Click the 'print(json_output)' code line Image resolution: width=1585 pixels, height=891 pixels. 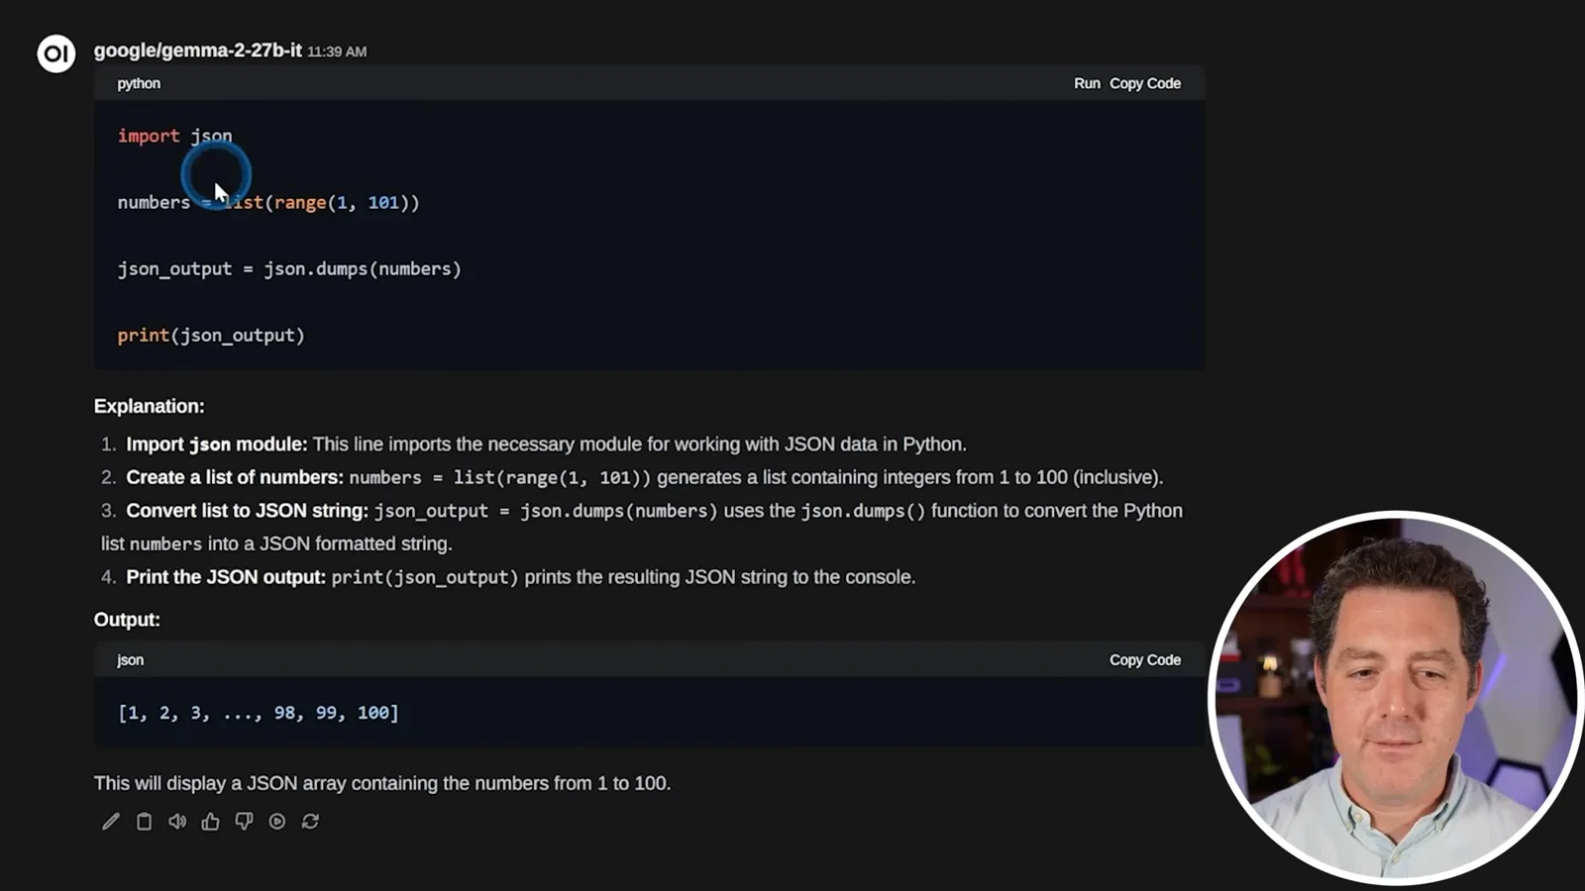click(x=211, y=336)
